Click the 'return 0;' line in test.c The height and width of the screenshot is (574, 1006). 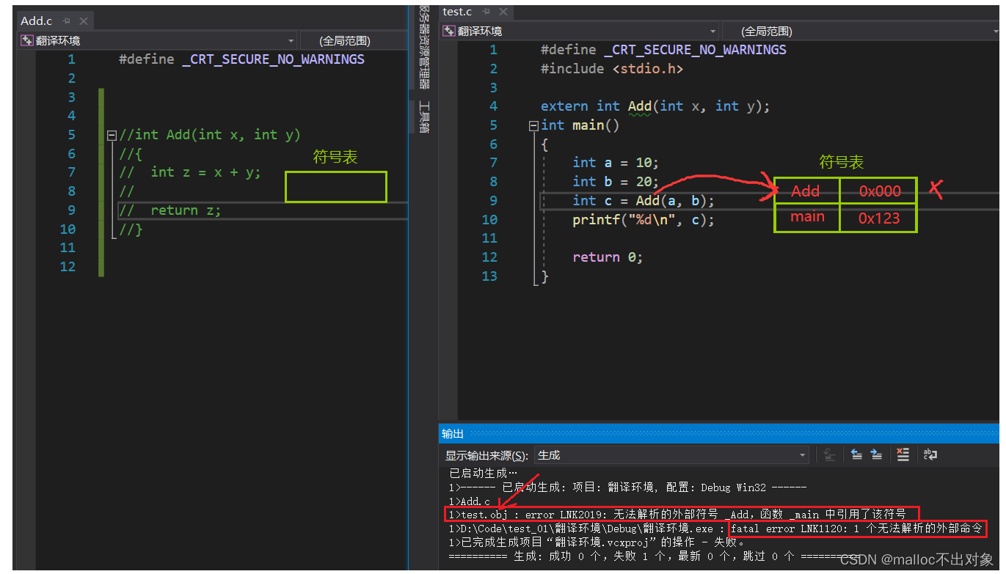(x=608, y=257)
